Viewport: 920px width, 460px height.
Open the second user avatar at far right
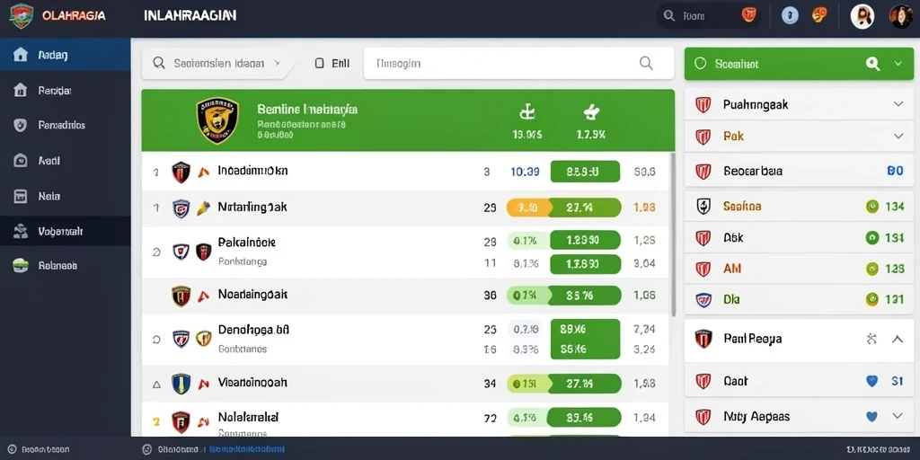click(900, 16)
